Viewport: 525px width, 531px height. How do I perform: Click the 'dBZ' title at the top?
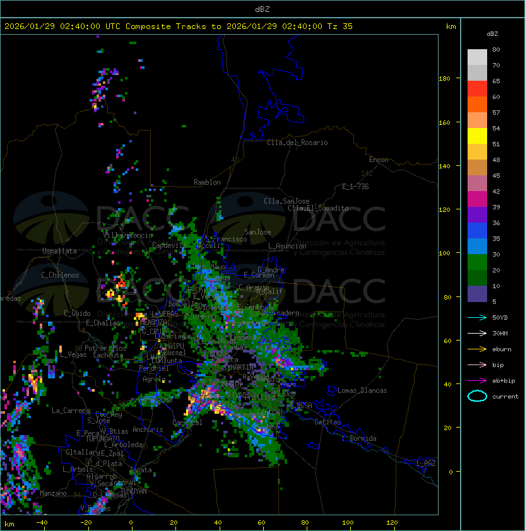pyautogui.click(x=262, y=9)
